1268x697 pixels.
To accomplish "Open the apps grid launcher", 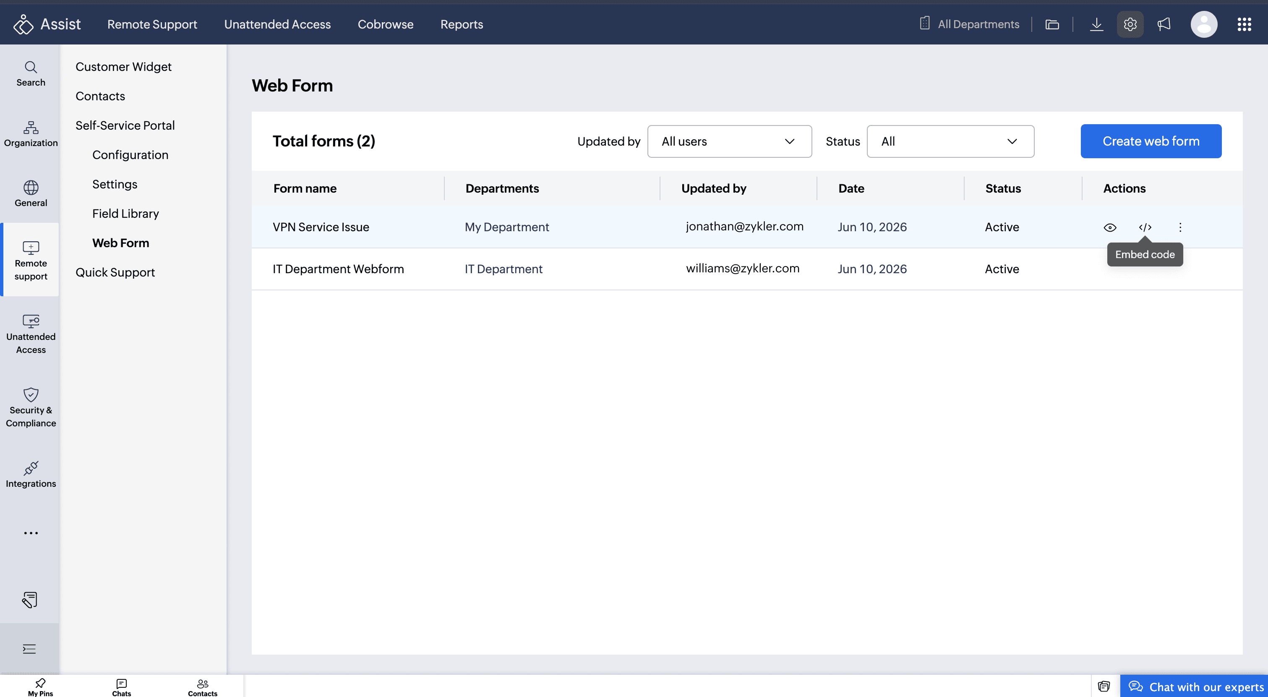I will (x=1244, y=24).
